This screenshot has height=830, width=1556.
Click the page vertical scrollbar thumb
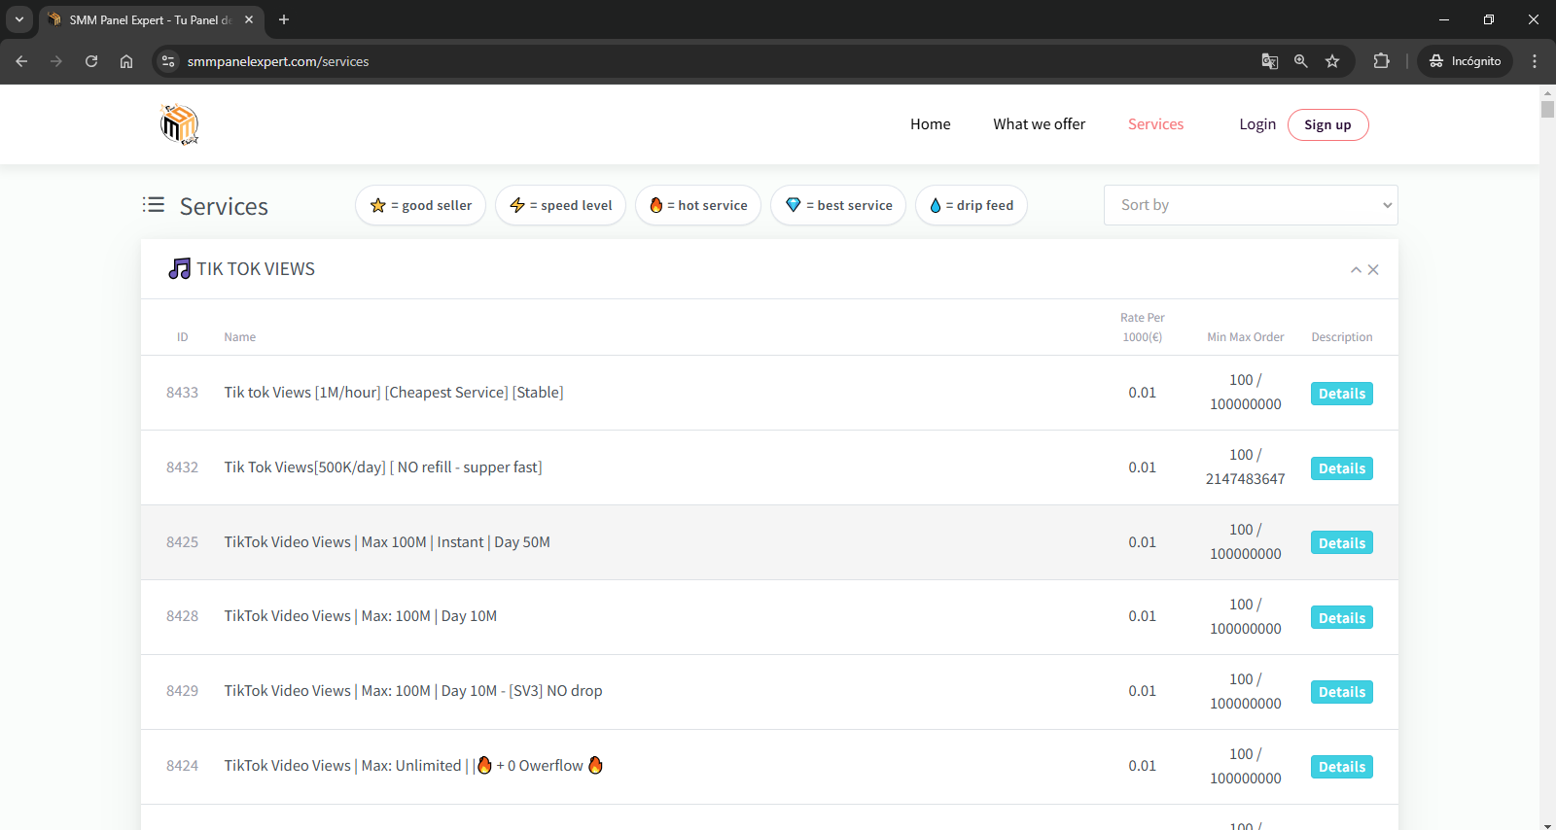[x=1547, y=109]
